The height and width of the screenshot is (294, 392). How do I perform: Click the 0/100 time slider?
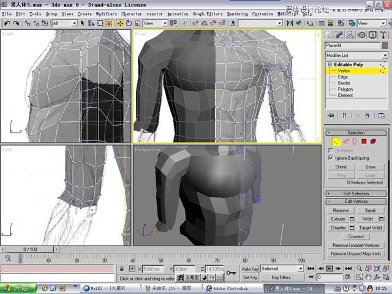point(30,249)
